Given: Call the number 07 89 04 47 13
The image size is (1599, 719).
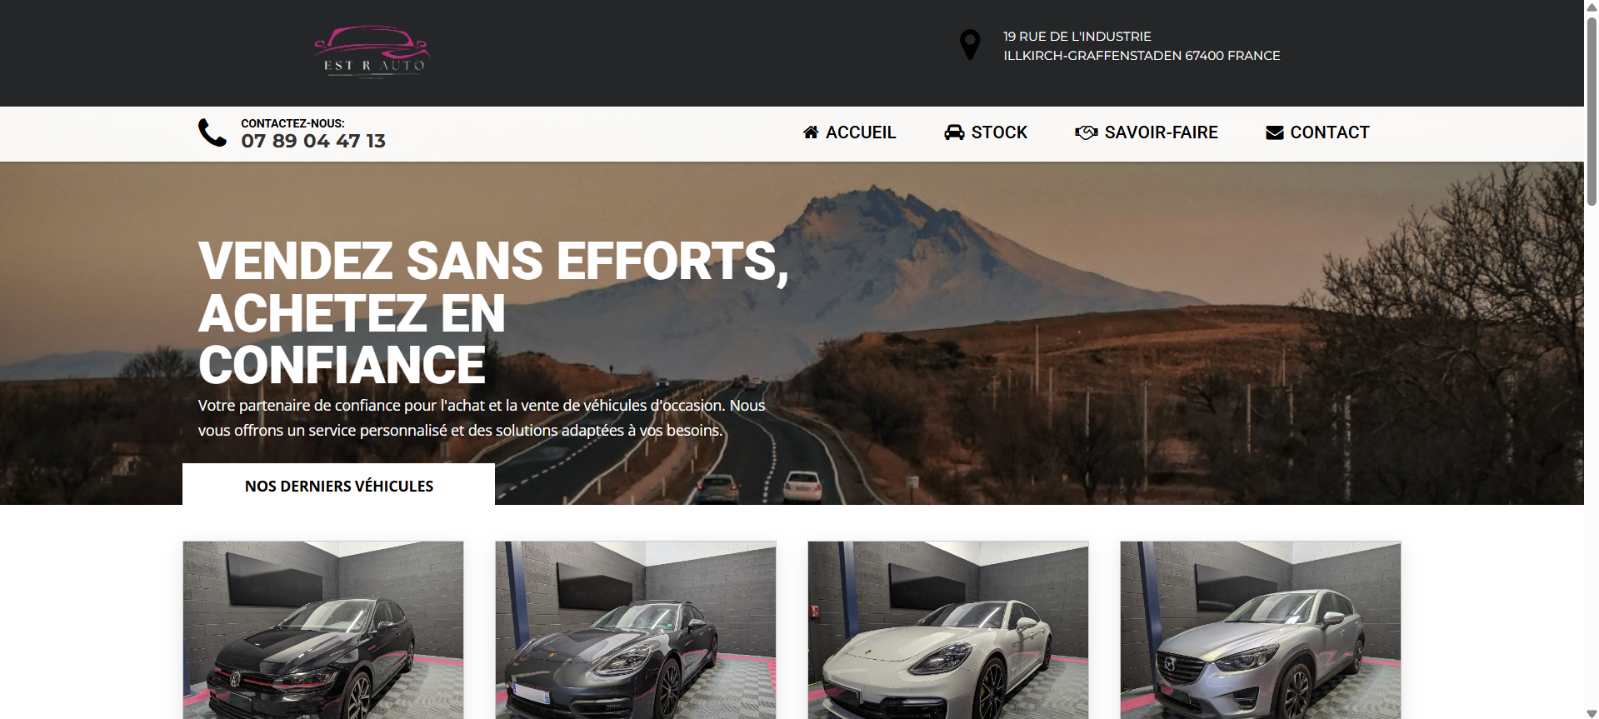Looking at the screenshot, I should (313, 141).
